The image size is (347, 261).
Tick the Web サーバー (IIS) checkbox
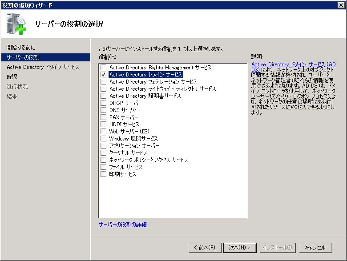pyautogui.click(x=103, y=131)
